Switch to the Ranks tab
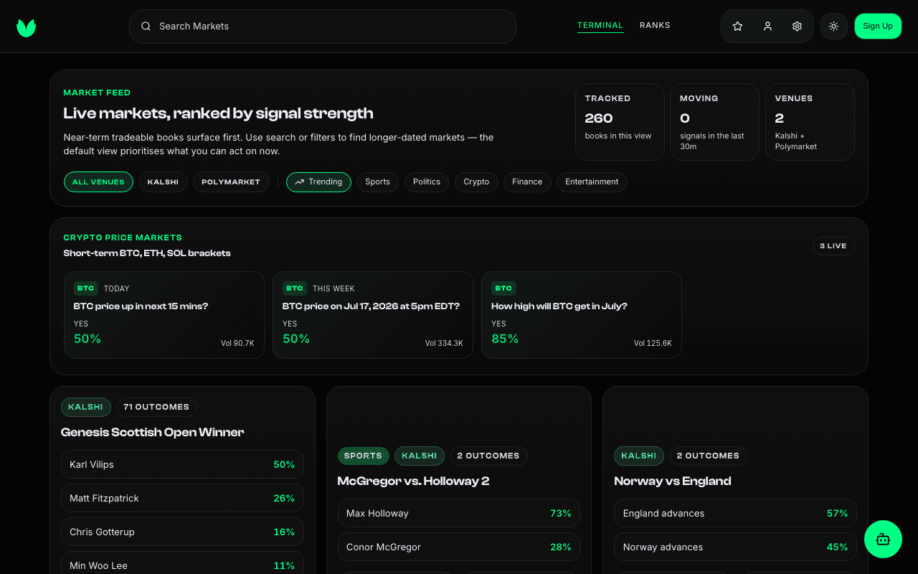Screen dimensions: 918x574 point(655,25)
